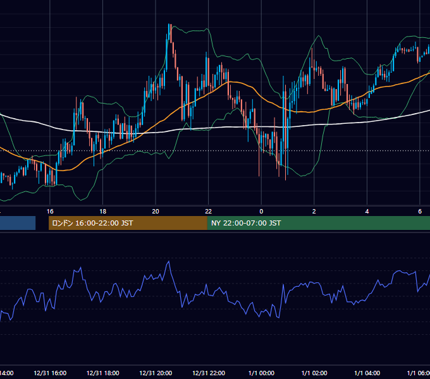Click the 16 hour label on the upper axis
This screenshot has width=430, height=379.
point(50,212)
